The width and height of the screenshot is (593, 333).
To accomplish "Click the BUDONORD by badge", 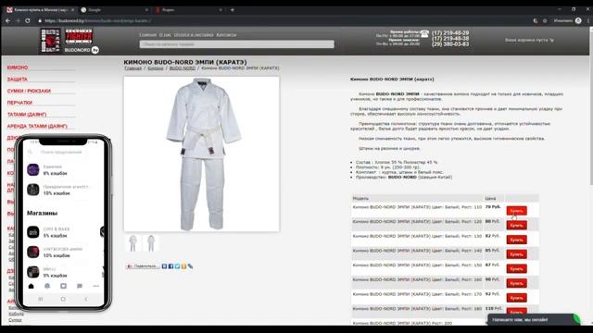I will pos(82,50).
